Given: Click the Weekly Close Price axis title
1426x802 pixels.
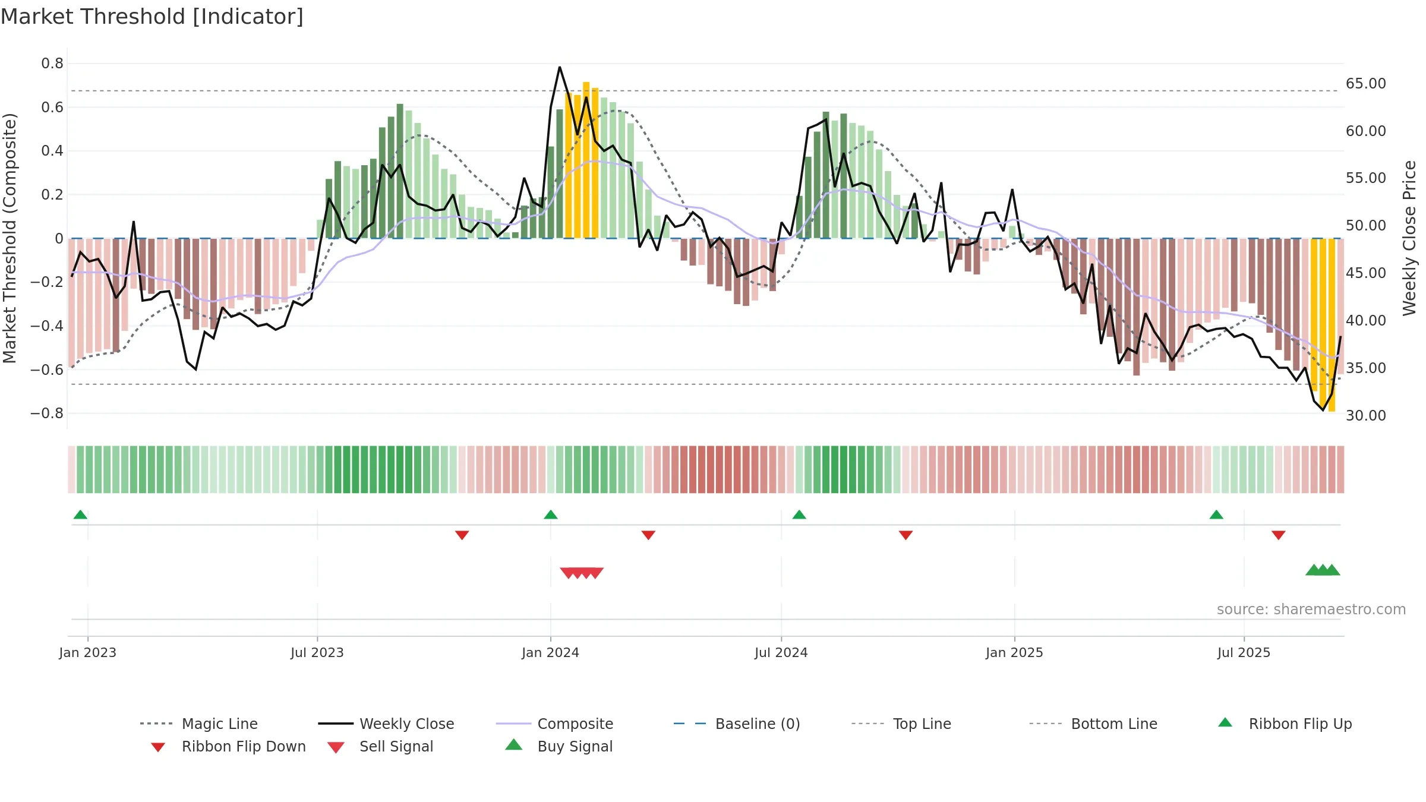Looking at the screenshot, I should click(x=1409, y=238).
